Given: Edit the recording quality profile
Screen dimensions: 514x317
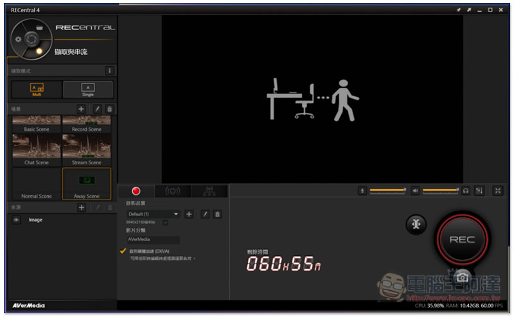Looking at the screenshot, I should click(x=205, y=214).
